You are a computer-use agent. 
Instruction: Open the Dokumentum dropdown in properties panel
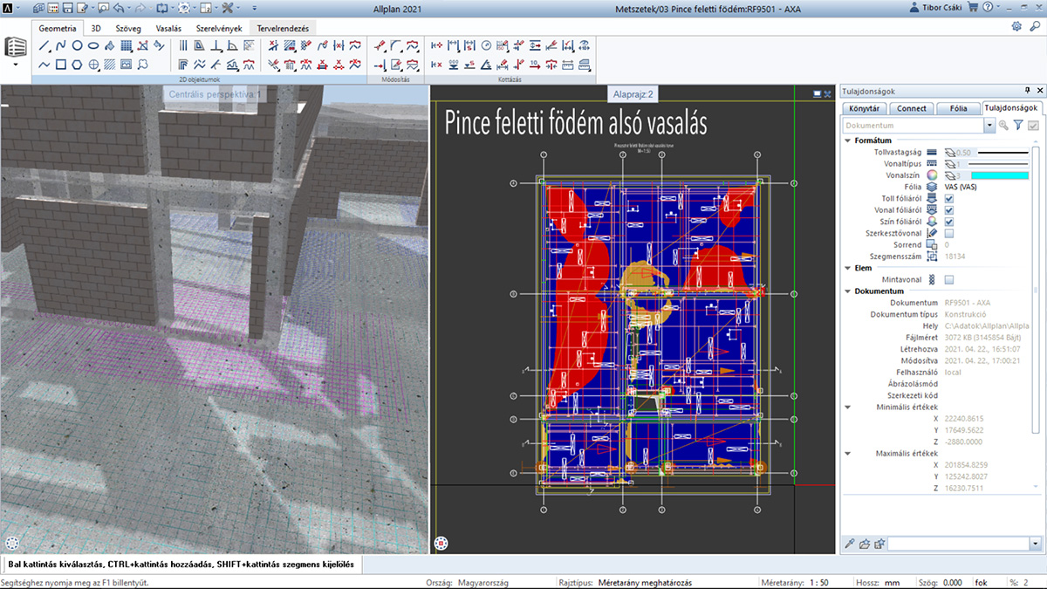(989, 126)
